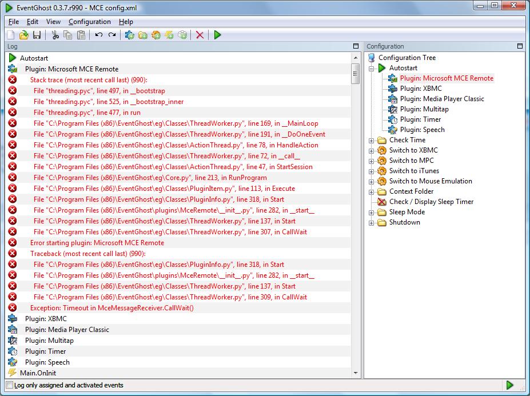Enable Log only assigned and activated events
The height and width of the screenshot is (396, 530).
click(10, 385)
